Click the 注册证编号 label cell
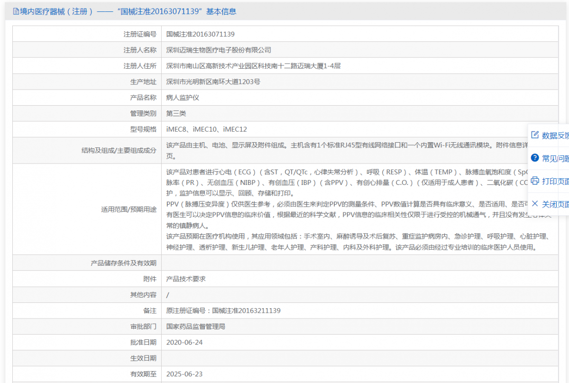This screenshot has width=569, height=383. click(87, 34)
